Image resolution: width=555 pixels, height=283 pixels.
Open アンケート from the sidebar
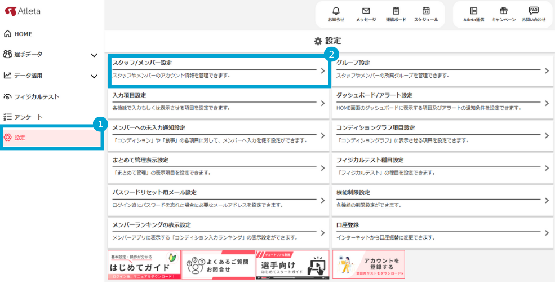[x=28, y=117]
